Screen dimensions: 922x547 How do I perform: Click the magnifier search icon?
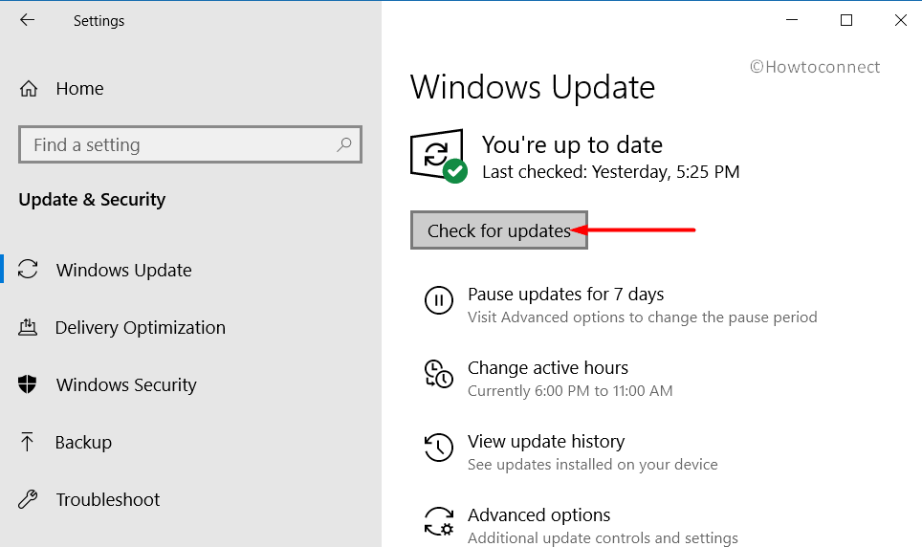344,144
